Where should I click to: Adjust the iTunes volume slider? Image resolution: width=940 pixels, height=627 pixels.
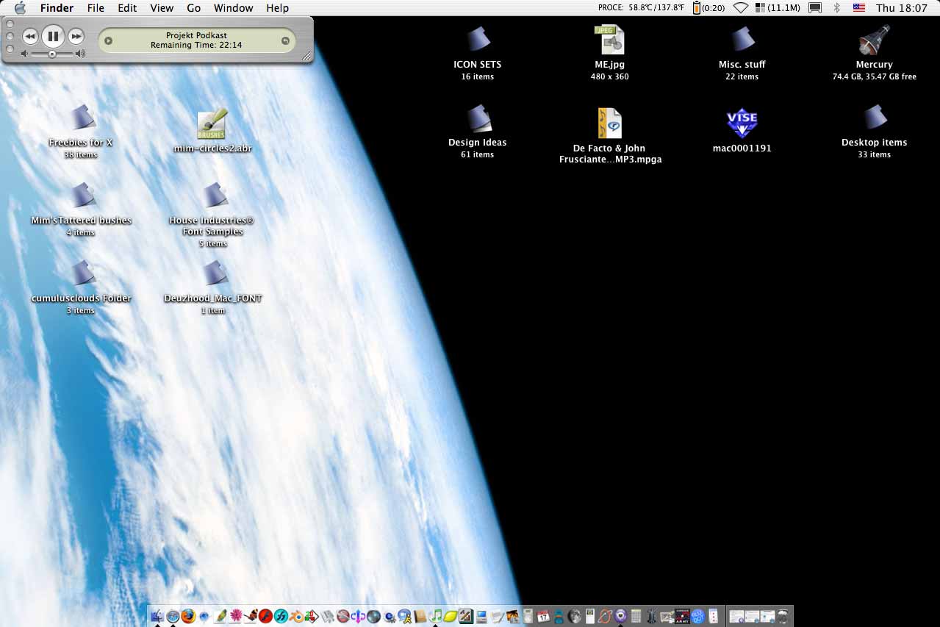(x=52, y=54)
